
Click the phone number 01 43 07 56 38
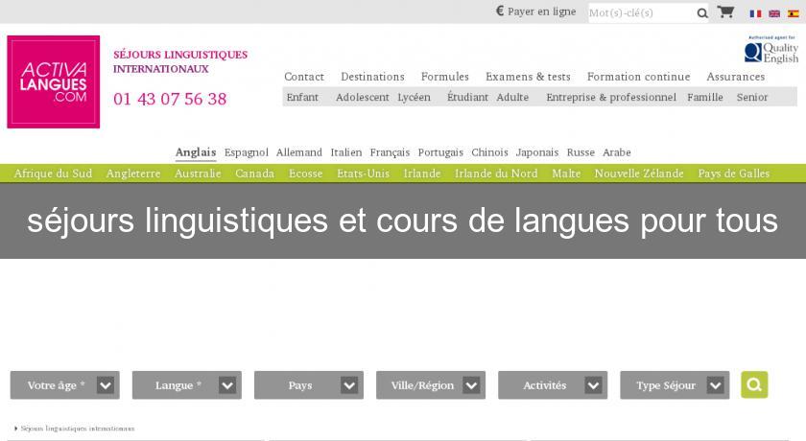(170, 99)
